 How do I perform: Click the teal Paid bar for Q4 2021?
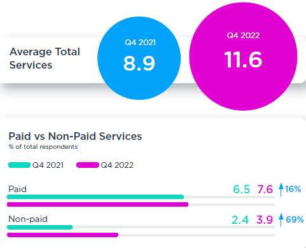(x=95, y=197)
